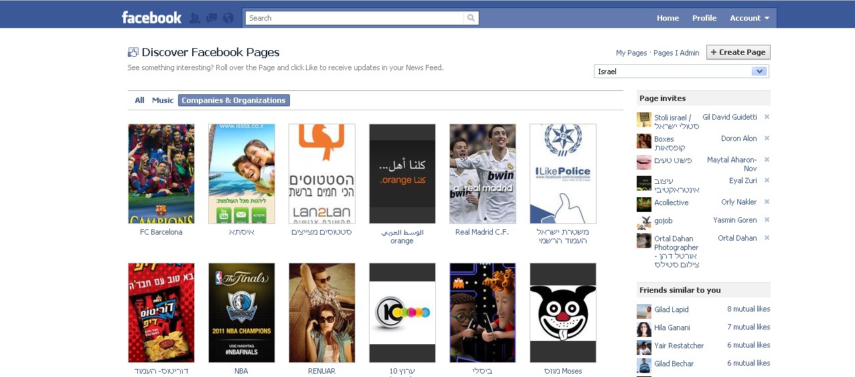Open the Moses dog-face thumbnail
Viewport: 855px width, 377px height.
click(x=563, y=313)
